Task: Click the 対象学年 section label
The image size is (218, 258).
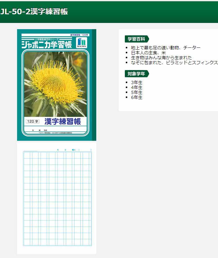Action: click(x=137, y=74)
